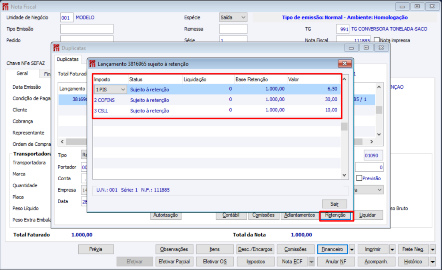Image resolution: width=442 pixels, height=270 pixels.
Task: Click the Comissões button in Nota Fiscal window
Action: tap(295, 249)
